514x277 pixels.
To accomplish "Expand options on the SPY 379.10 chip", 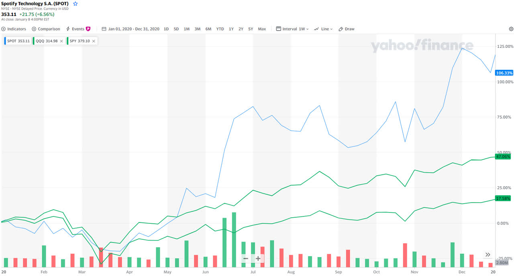I will (x=93, y=40).
